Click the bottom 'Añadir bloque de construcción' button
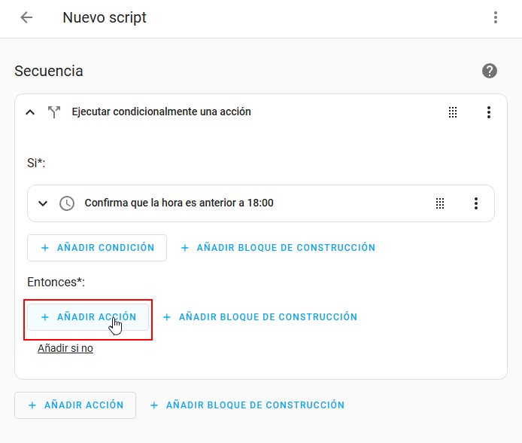 point(247,405)
